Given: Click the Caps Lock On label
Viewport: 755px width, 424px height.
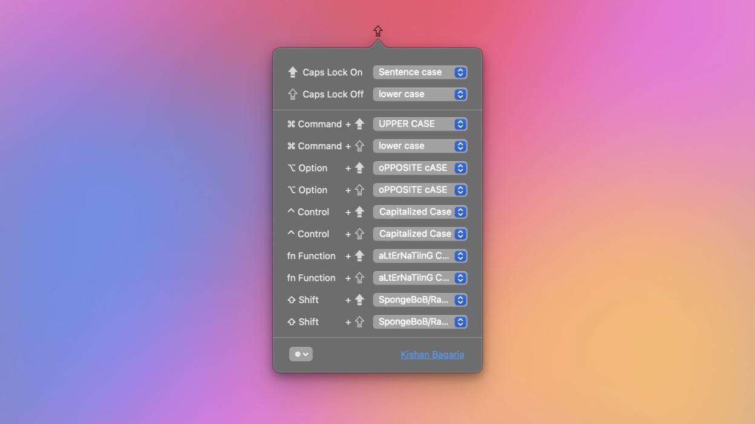Looking at the screenshot, I should 332,72.
